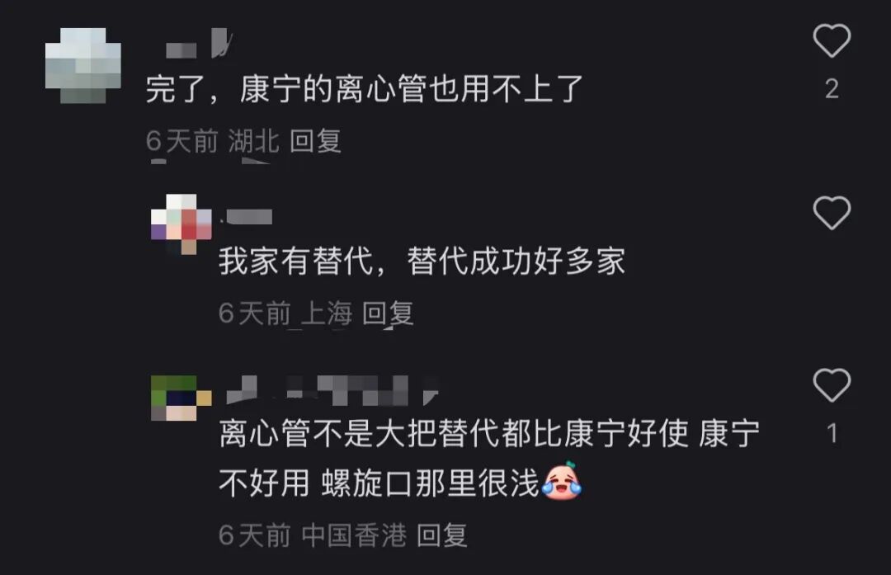Click the 中国香港 location label
Screen dimensions: 891x575
tap(354, 535)
